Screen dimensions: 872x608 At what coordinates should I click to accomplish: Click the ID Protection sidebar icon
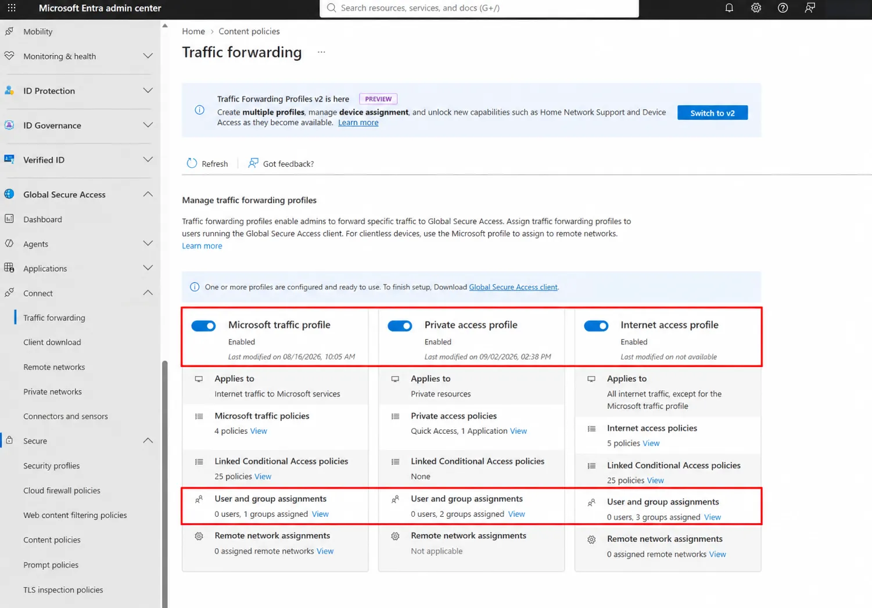click(9, 91)
